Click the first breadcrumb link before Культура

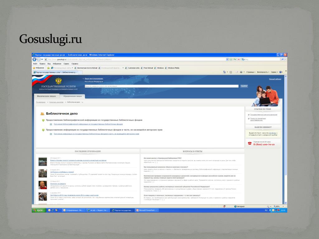[41, 102]
